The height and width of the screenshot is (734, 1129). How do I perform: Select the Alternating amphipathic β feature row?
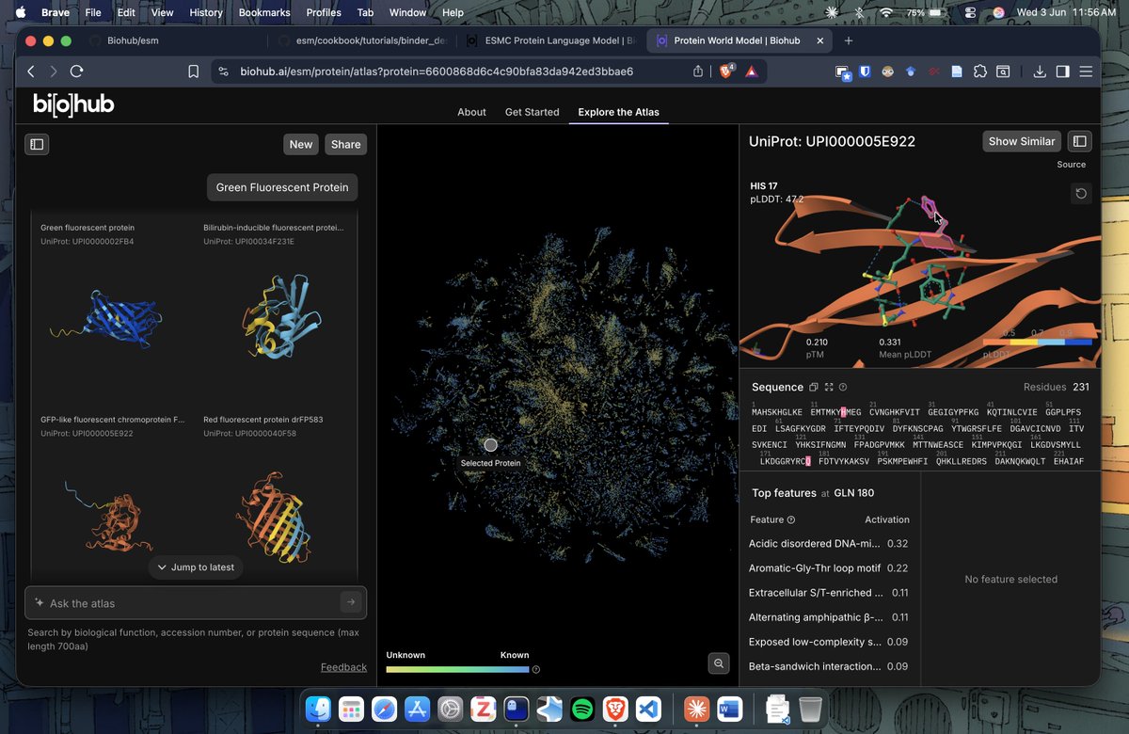(x=829, y=617)
